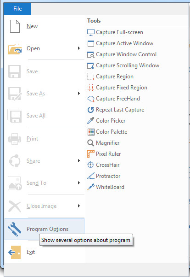The width and height of the screenshot is (190, 277).
Task: Click the Capture Fixed Region icon
Action: 91,88
